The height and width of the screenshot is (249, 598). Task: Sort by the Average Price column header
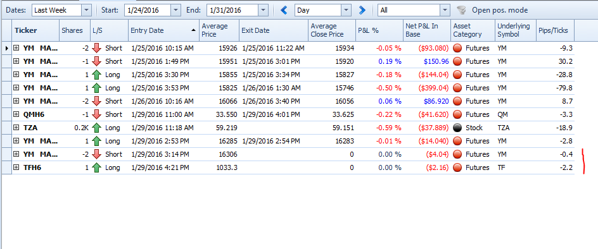tap(219, 30)
